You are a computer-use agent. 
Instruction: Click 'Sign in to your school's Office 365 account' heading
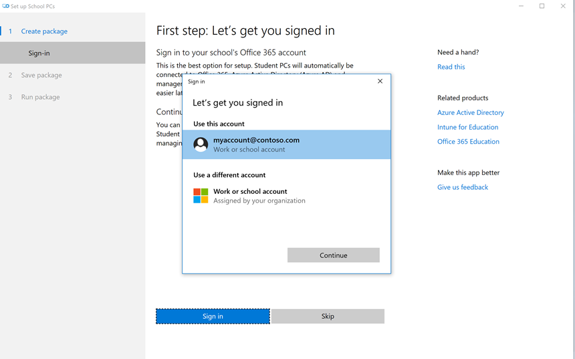pyautogui.click(x=231, y=52)
